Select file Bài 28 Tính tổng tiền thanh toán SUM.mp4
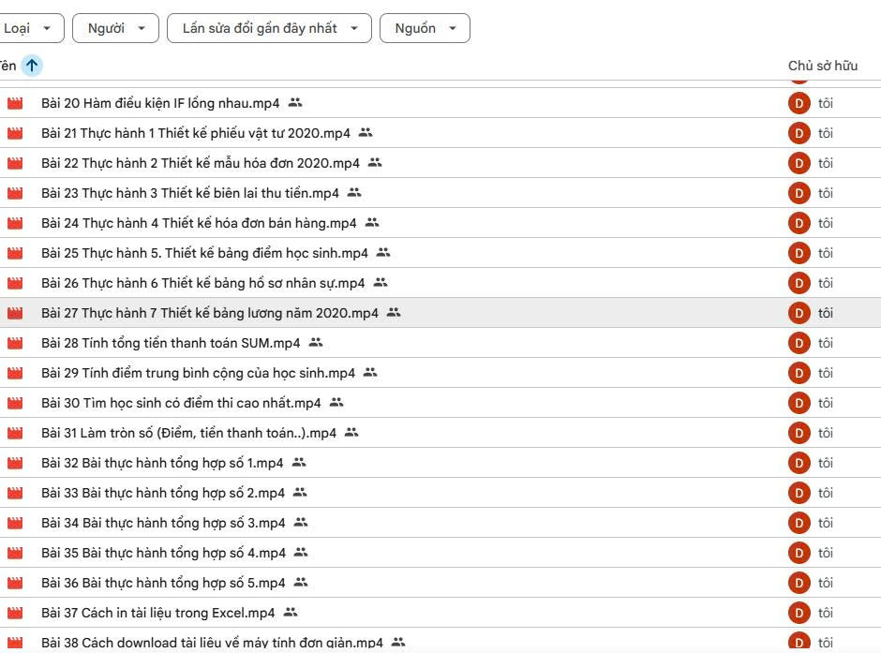Image resolution: width=881 pixels, height=653 pixels. 171,343
